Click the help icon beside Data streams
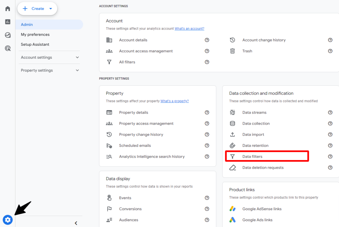339x227 pixels. tap(330, 113)
